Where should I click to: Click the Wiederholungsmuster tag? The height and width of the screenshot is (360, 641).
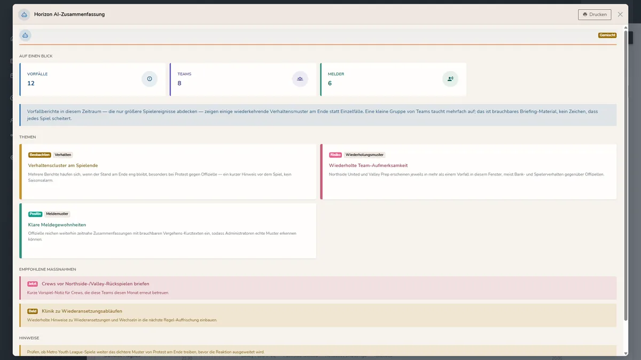(364, 155)
